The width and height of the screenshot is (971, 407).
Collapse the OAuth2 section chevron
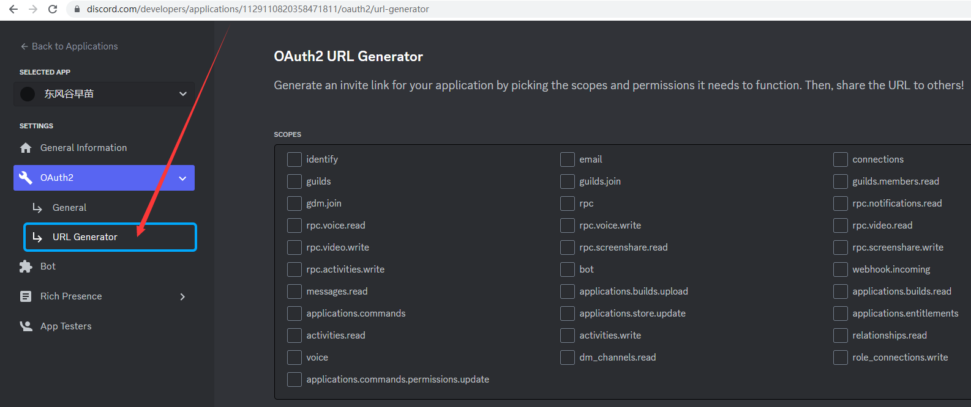(182, 178)
